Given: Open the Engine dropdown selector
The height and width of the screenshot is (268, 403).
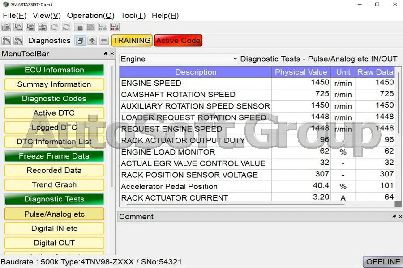Looking at the screenshot, I should coord(179,59).
